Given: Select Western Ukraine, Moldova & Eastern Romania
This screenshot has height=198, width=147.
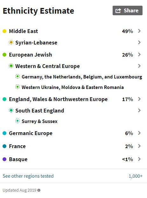Looking at the screenshot, I should pyautogui.click(x=73, y=87).
